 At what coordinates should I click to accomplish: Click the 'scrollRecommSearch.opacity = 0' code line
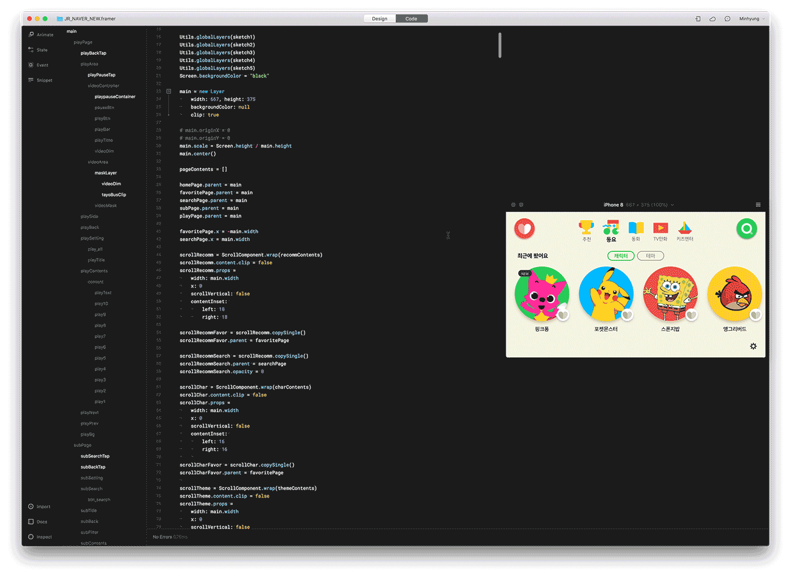click(221, 372)
